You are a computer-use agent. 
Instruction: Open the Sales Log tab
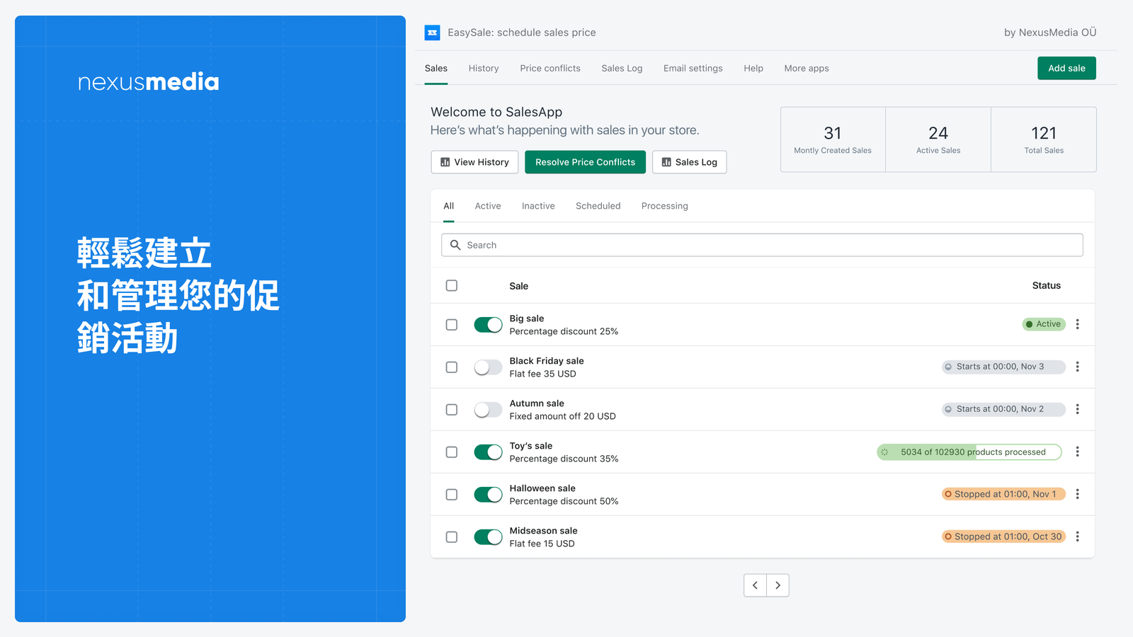point(622,69)
